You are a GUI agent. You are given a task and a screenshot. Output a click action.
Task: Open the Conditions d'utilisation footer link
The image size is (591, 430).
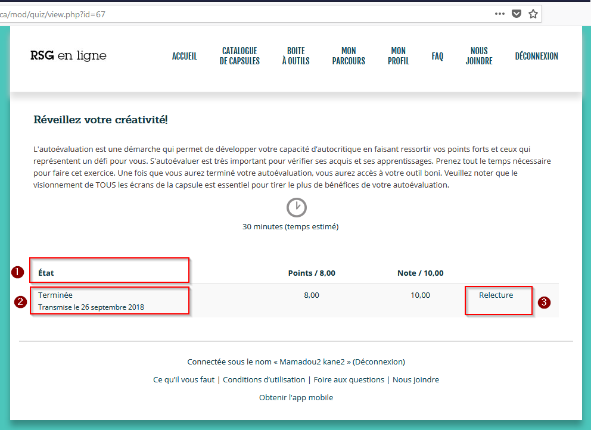pos(265,379)
